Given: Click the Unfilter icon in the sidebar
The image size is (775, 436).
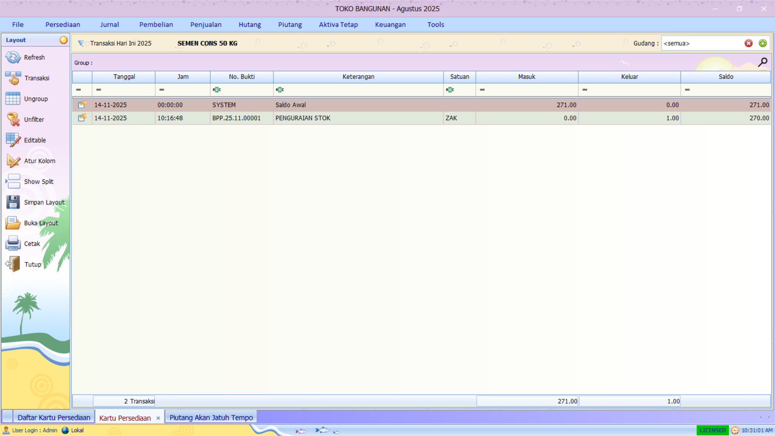Looking at the screenshot, I should 13,119.
